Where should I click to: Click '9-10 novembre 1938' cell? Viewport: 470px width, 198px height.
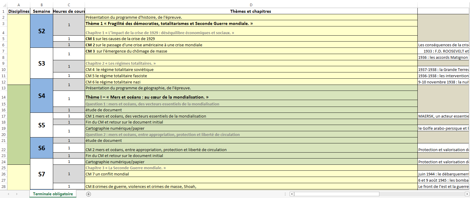[443, 82]
